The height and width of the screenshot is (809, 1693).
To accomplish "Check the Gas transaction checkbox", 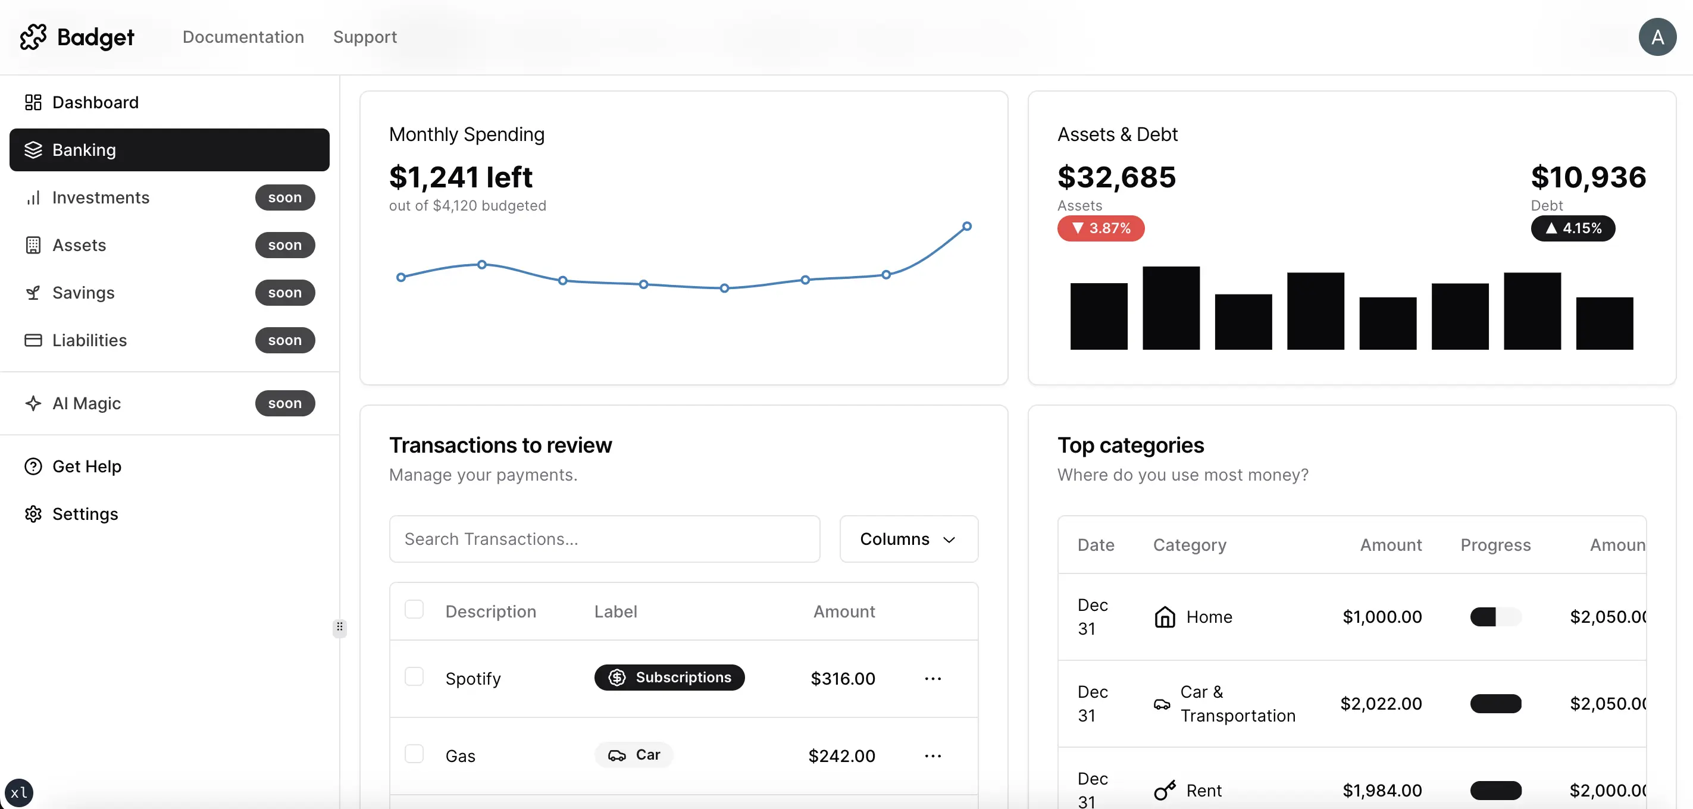I will pyautogui.click(x=414, y=754).
